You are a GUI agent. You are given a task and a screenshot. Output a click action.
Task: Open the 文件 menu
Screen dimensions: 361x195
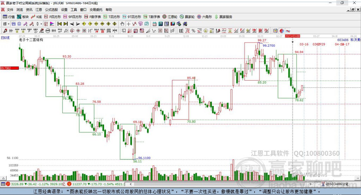pyautogui.click(x=10, y=10)
